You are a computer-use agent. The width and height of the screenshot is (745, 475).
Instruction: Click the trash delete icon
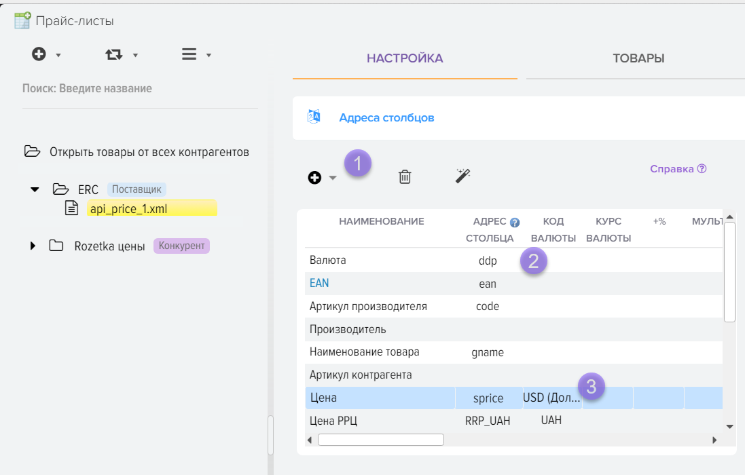405,177
